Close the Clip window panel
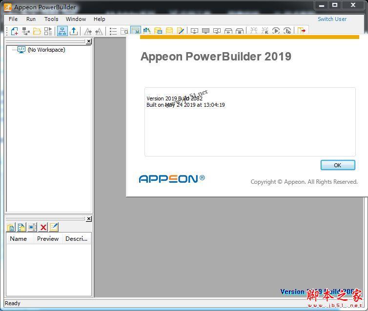Viewport: 368px width, 311px height. pyautogui.click(x=89, y=219)
